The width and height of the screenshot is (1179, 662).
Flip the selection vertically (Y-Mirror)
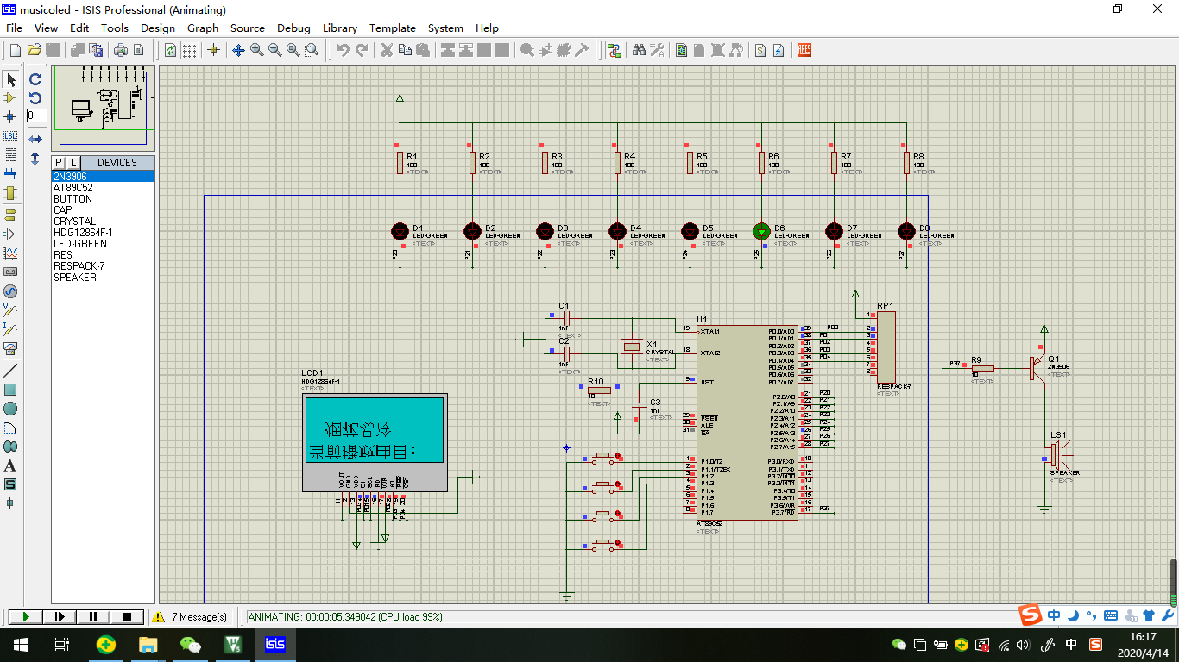(35, 159)
